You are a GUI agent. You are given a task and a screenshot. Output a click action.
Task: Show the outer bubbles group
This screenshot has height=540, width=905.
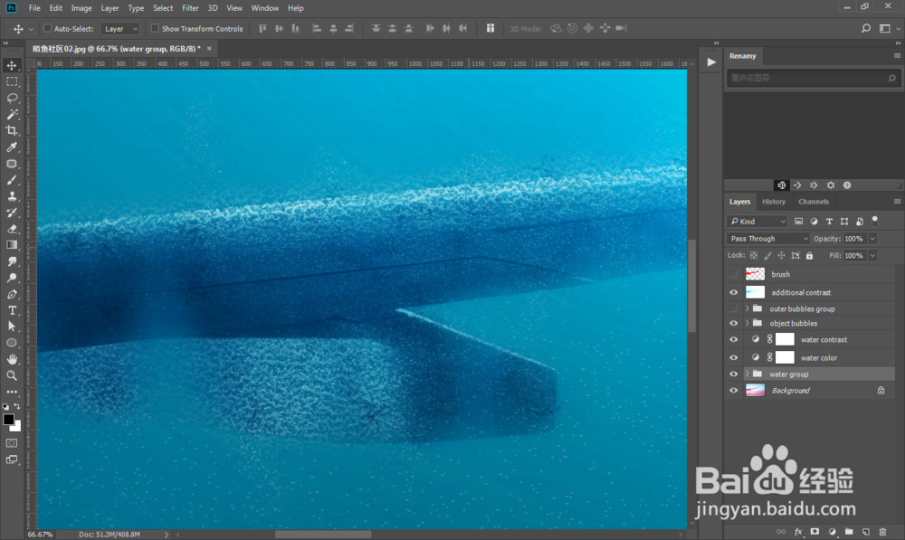pyautogui.click(x=734, y=308)
